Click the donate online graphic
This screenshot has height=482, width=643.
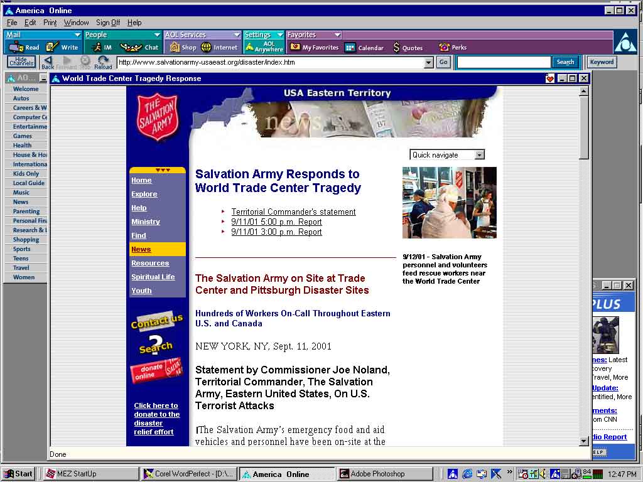point(156,371)
